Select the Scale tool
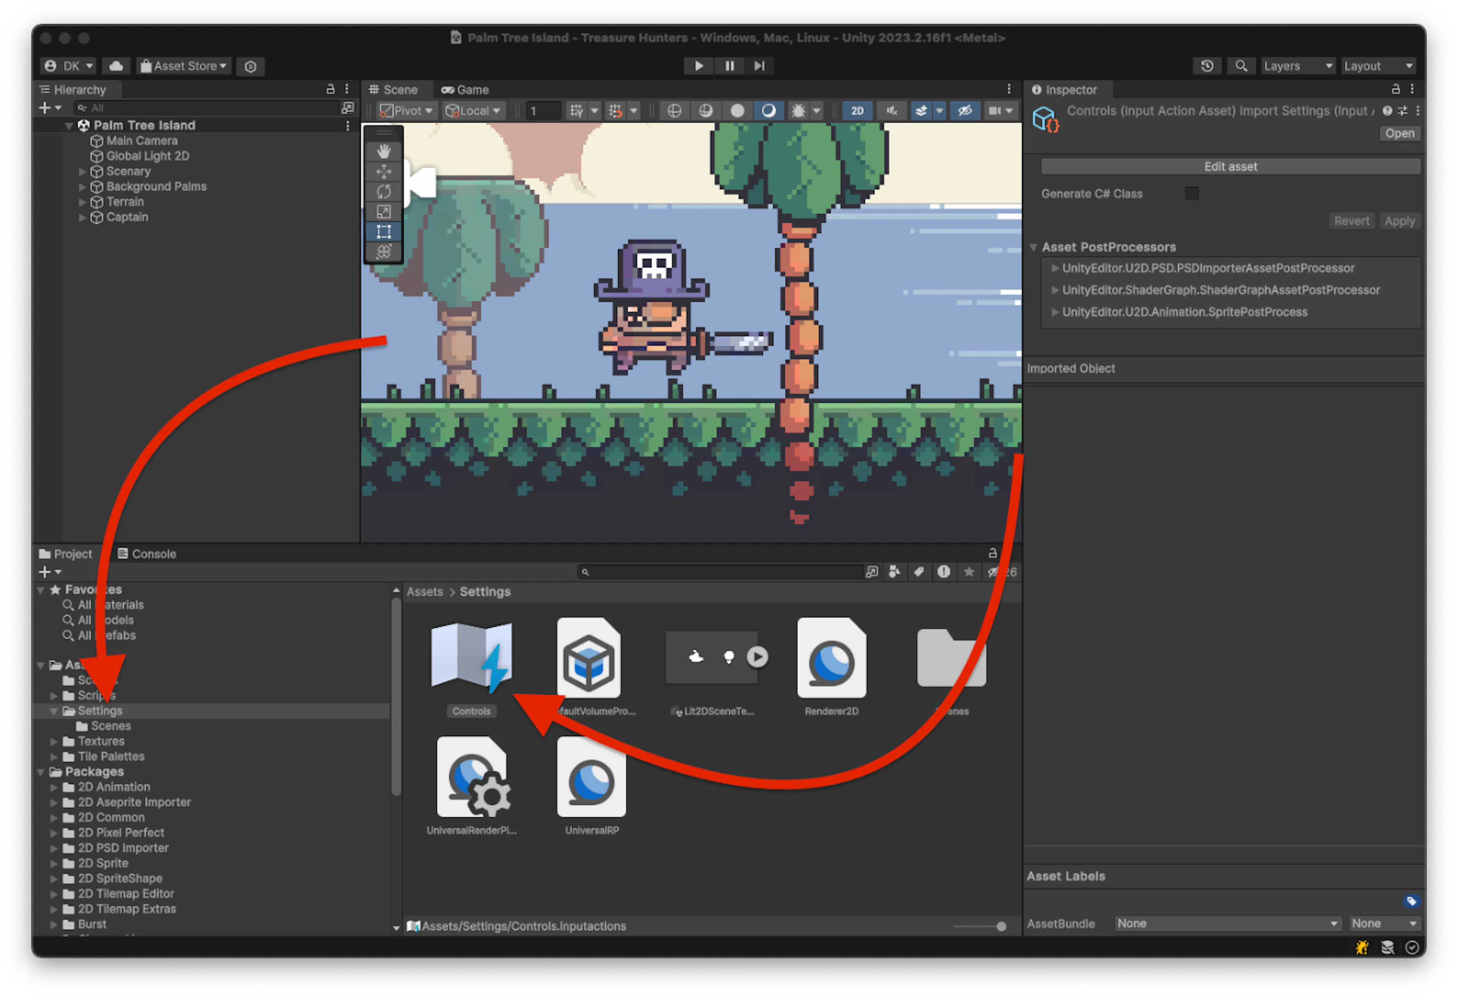The height and width of the screenshot is (997, 1458). pos(384,212)
